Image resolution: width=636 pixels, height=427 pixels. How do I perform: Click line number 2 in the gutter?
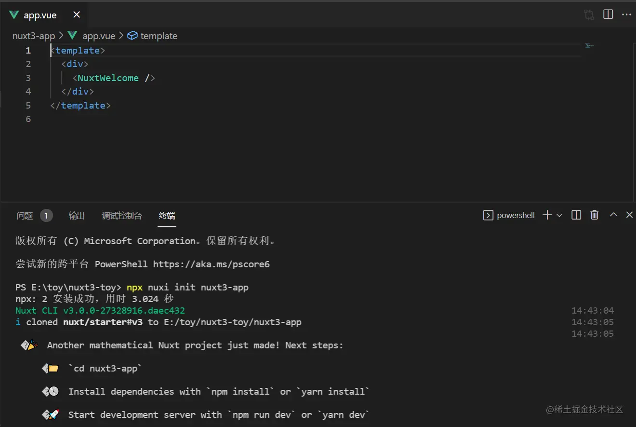[x=28, y=64]
